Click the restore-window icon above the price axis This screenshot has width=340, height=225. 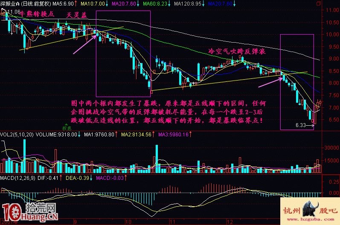tap(319, 3)
